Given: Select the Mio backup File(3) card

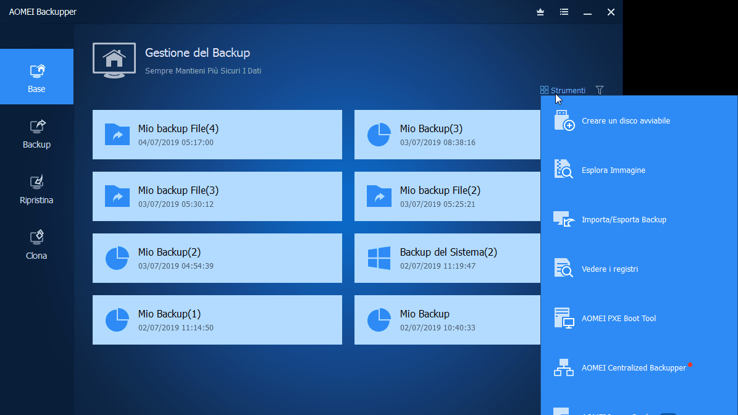Looking at the screenshot, I should coord(217,196).
